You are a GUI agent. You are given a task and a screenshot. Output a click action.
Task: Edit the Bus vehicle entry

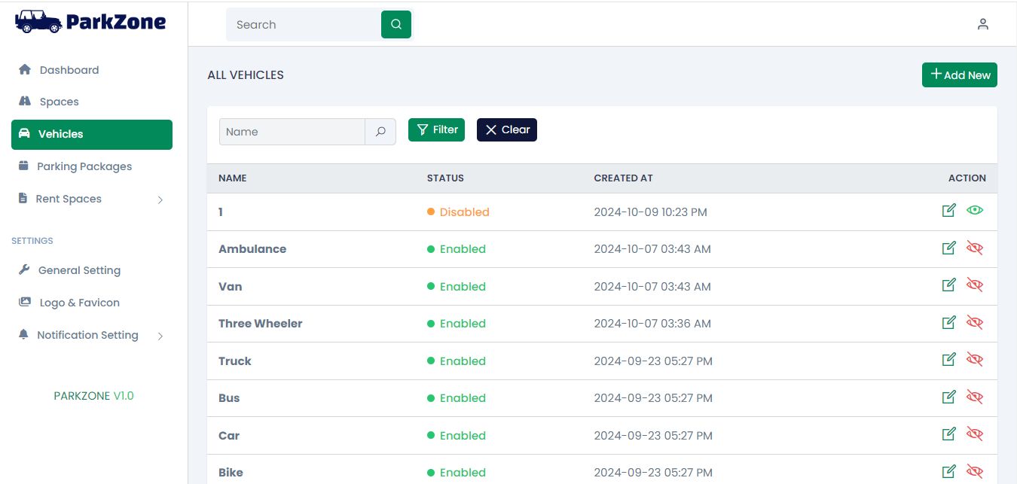tap(949, 397)
